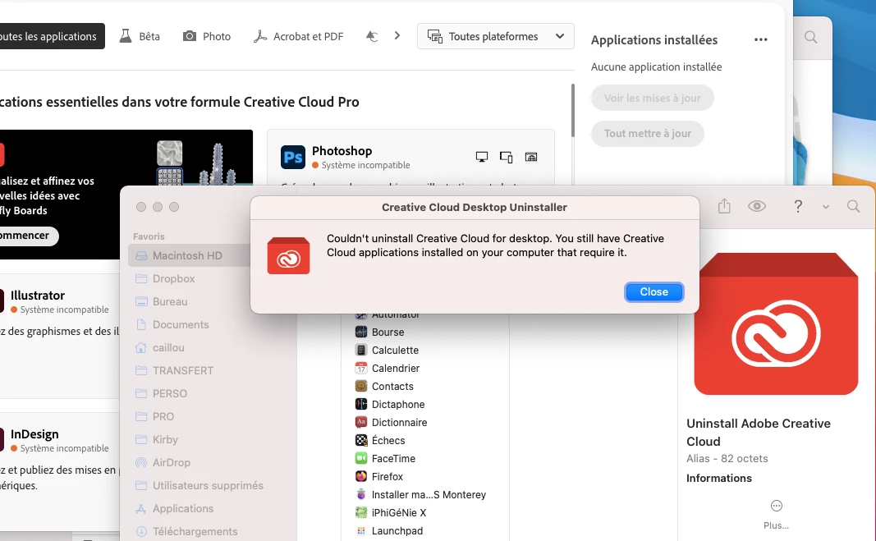Expand Finder toolbar overflow chevron
876x541 pixels.
[x=825, y=207]
